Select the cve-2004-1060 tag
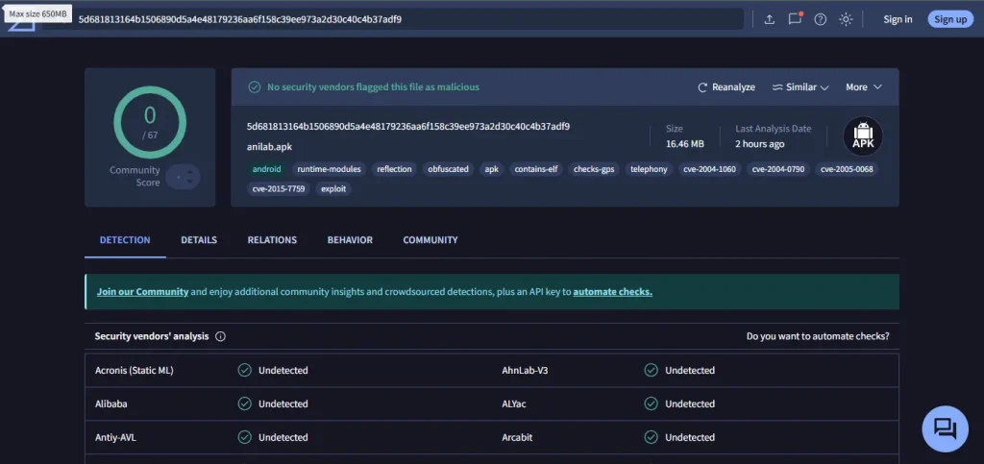This screenshot has height=464, width=984. coord(709,169)
